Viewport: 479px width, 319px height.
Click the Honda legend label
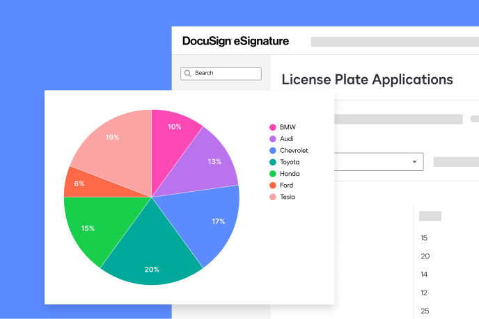(x=290, y=174)
